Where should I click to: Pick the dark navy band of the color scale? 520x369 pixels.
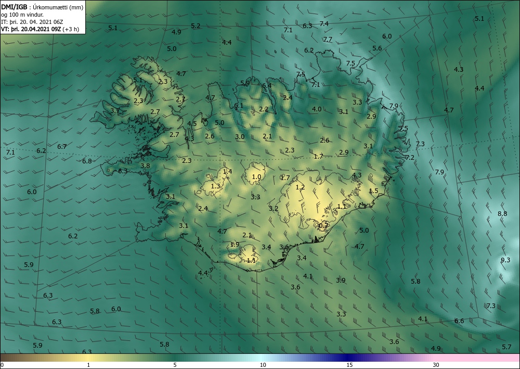pyautogui.click(x=348, y=358)
